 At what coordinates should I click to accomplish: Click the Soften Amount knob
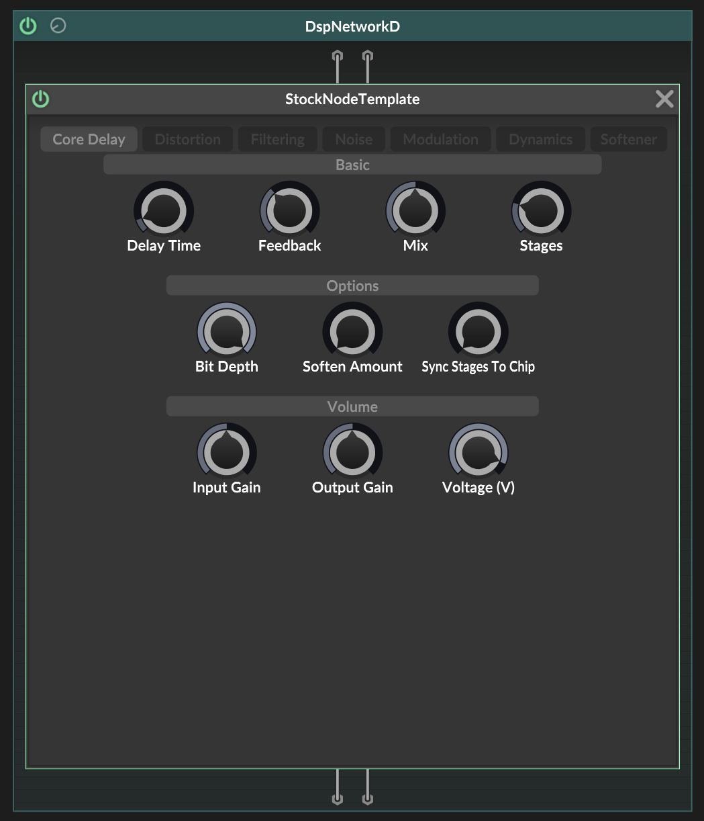352,332
